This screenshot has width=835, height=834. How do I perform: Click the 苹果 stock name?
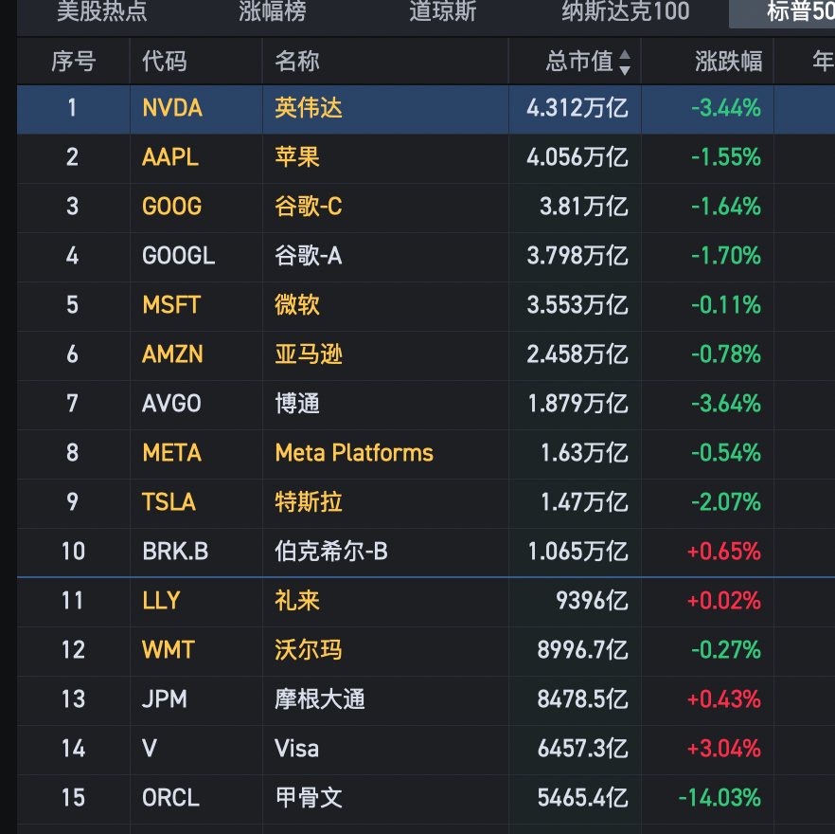pyautogui.click(x=297, y=157)
